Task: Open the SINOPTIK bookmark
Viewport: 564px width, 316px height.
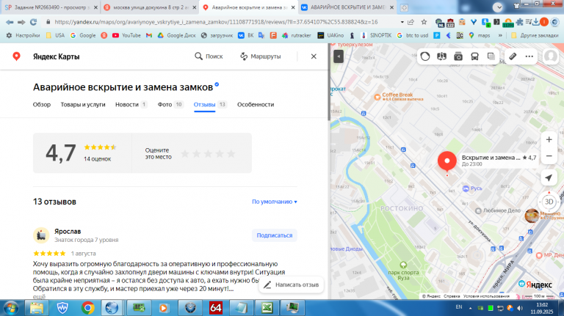Action: click(x=376, y=35)
